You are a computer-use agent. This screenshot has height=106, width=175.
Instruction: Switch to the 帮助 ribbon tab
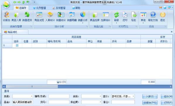76,8
